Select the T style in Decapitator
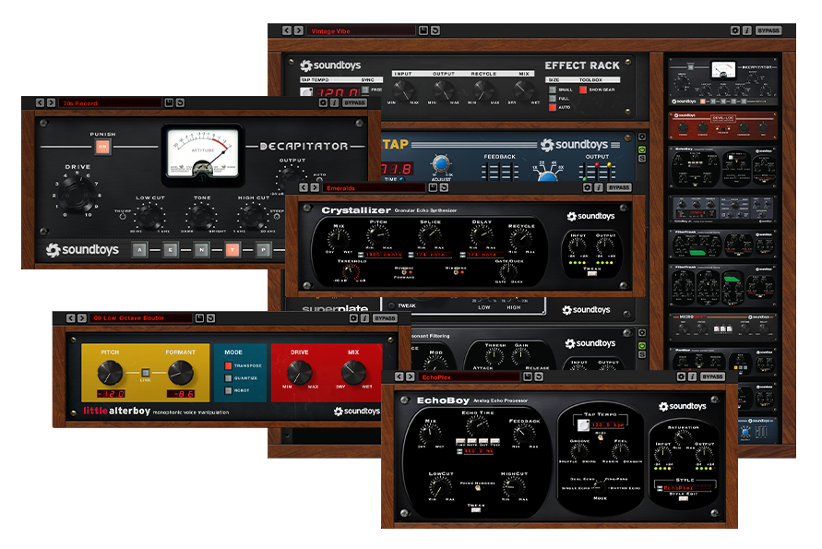 [x=232, y=250]
